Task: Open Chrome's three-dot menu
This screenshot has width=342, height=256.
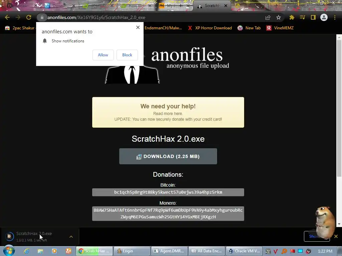Action: pyautogui.click(x=335, y=17)
